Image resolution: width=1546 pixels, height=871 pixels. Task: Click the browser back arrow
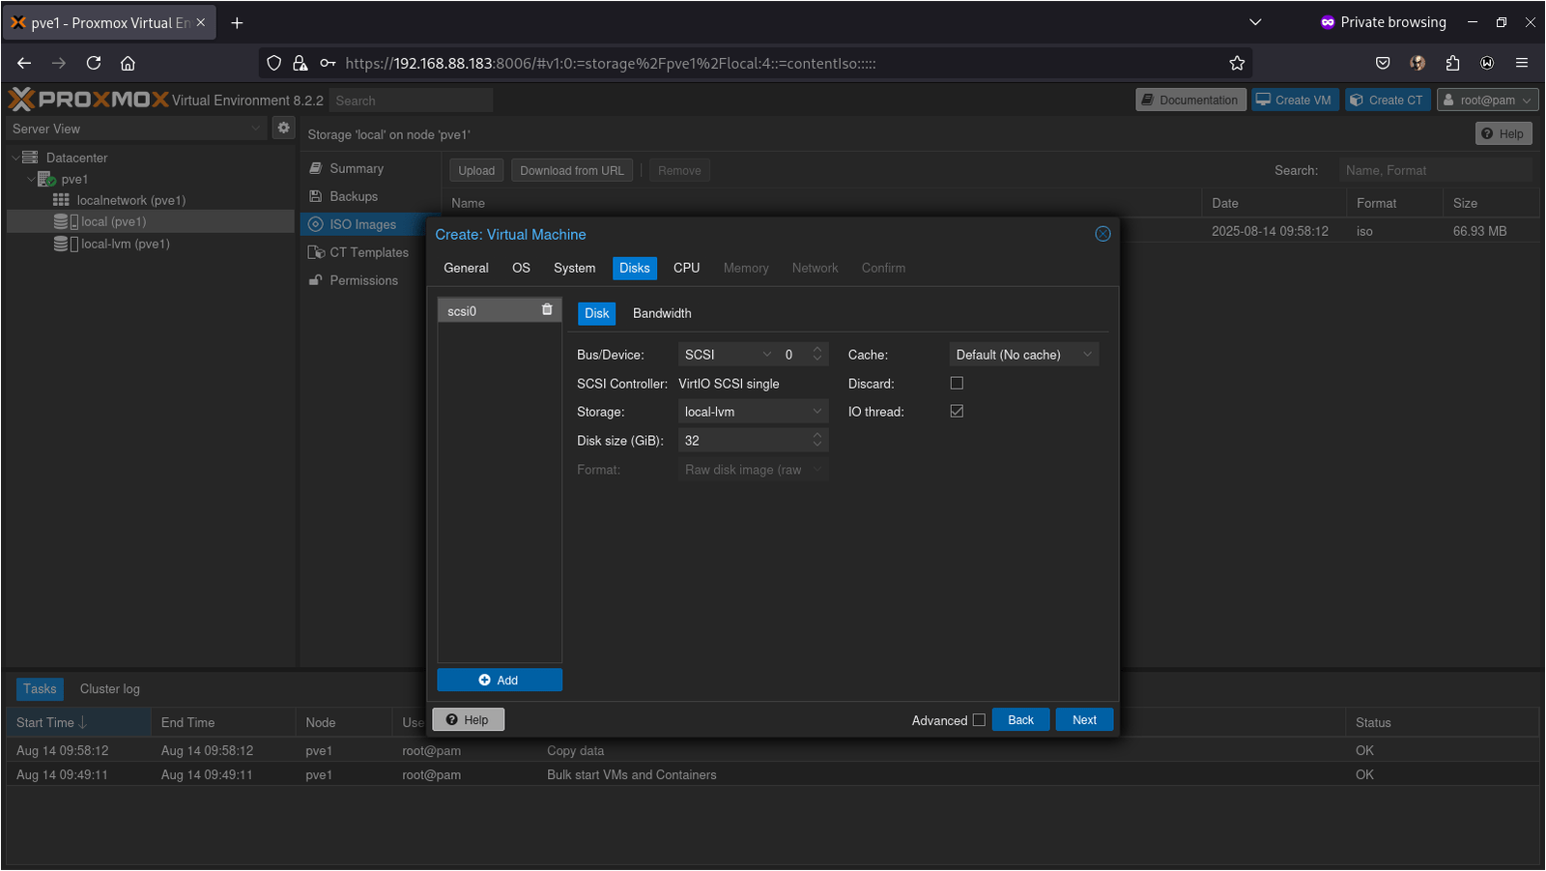24,63
